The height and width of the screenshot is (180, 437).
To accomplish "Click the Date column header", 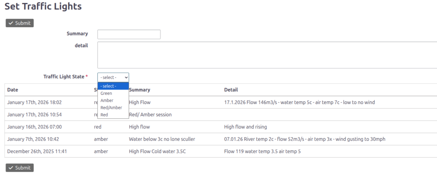I will pos(13,90).
